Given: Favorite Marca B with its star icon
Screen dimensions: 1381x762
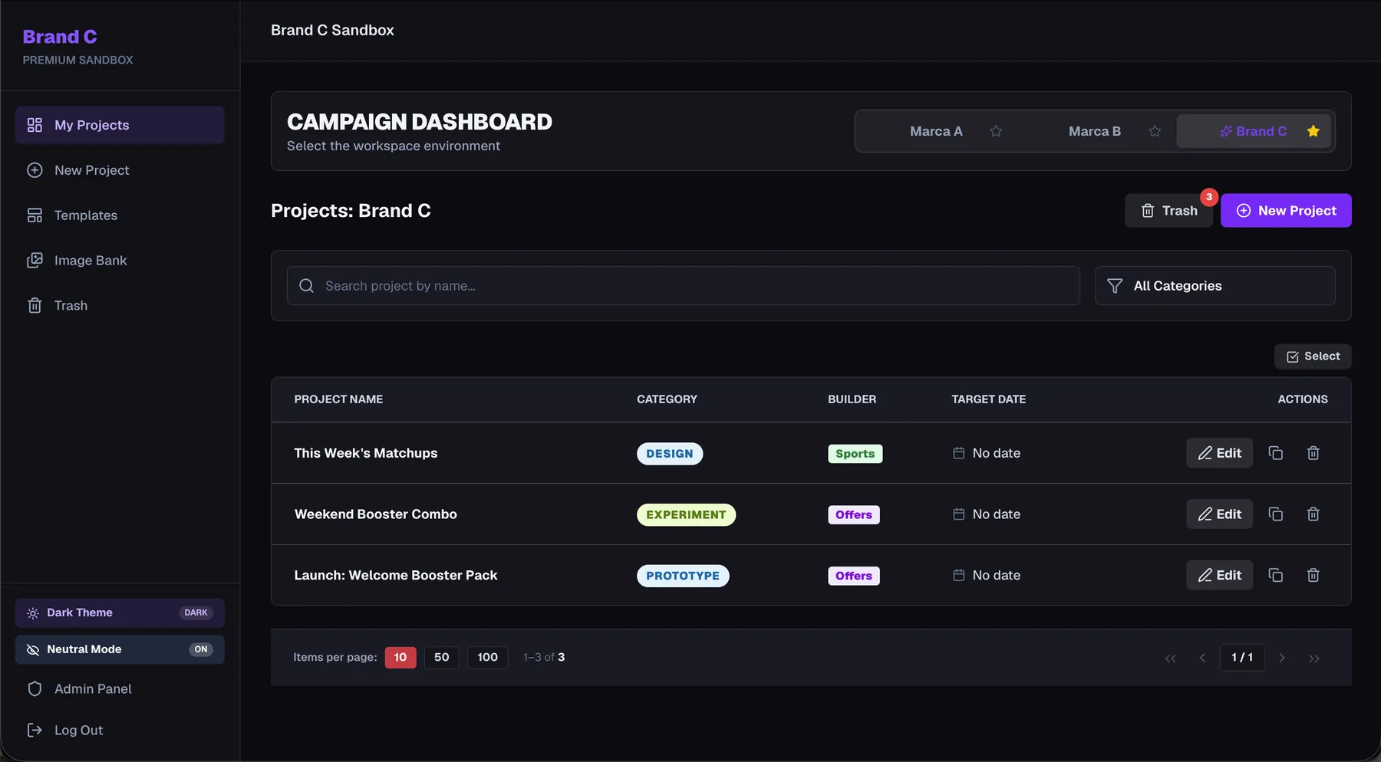Looking at the screenshot, I should [x=1155, y=131].
